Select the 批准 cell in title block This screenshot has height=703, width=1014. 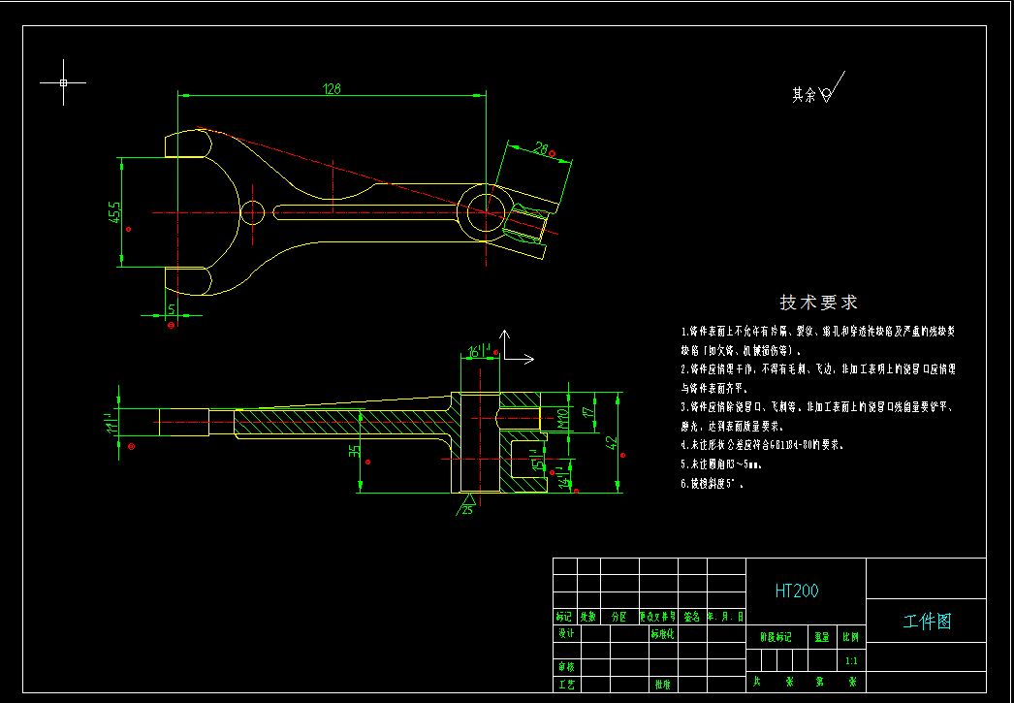662,684
